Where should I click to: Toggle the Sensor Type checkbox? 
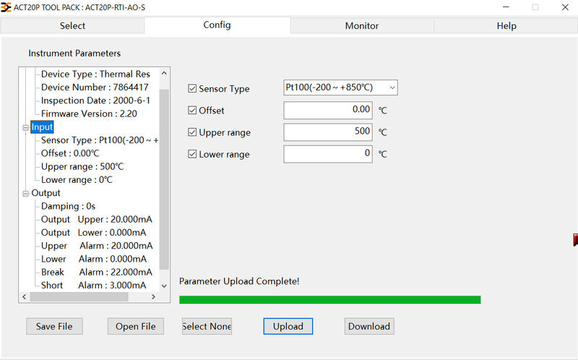click(x=192, y=89)
